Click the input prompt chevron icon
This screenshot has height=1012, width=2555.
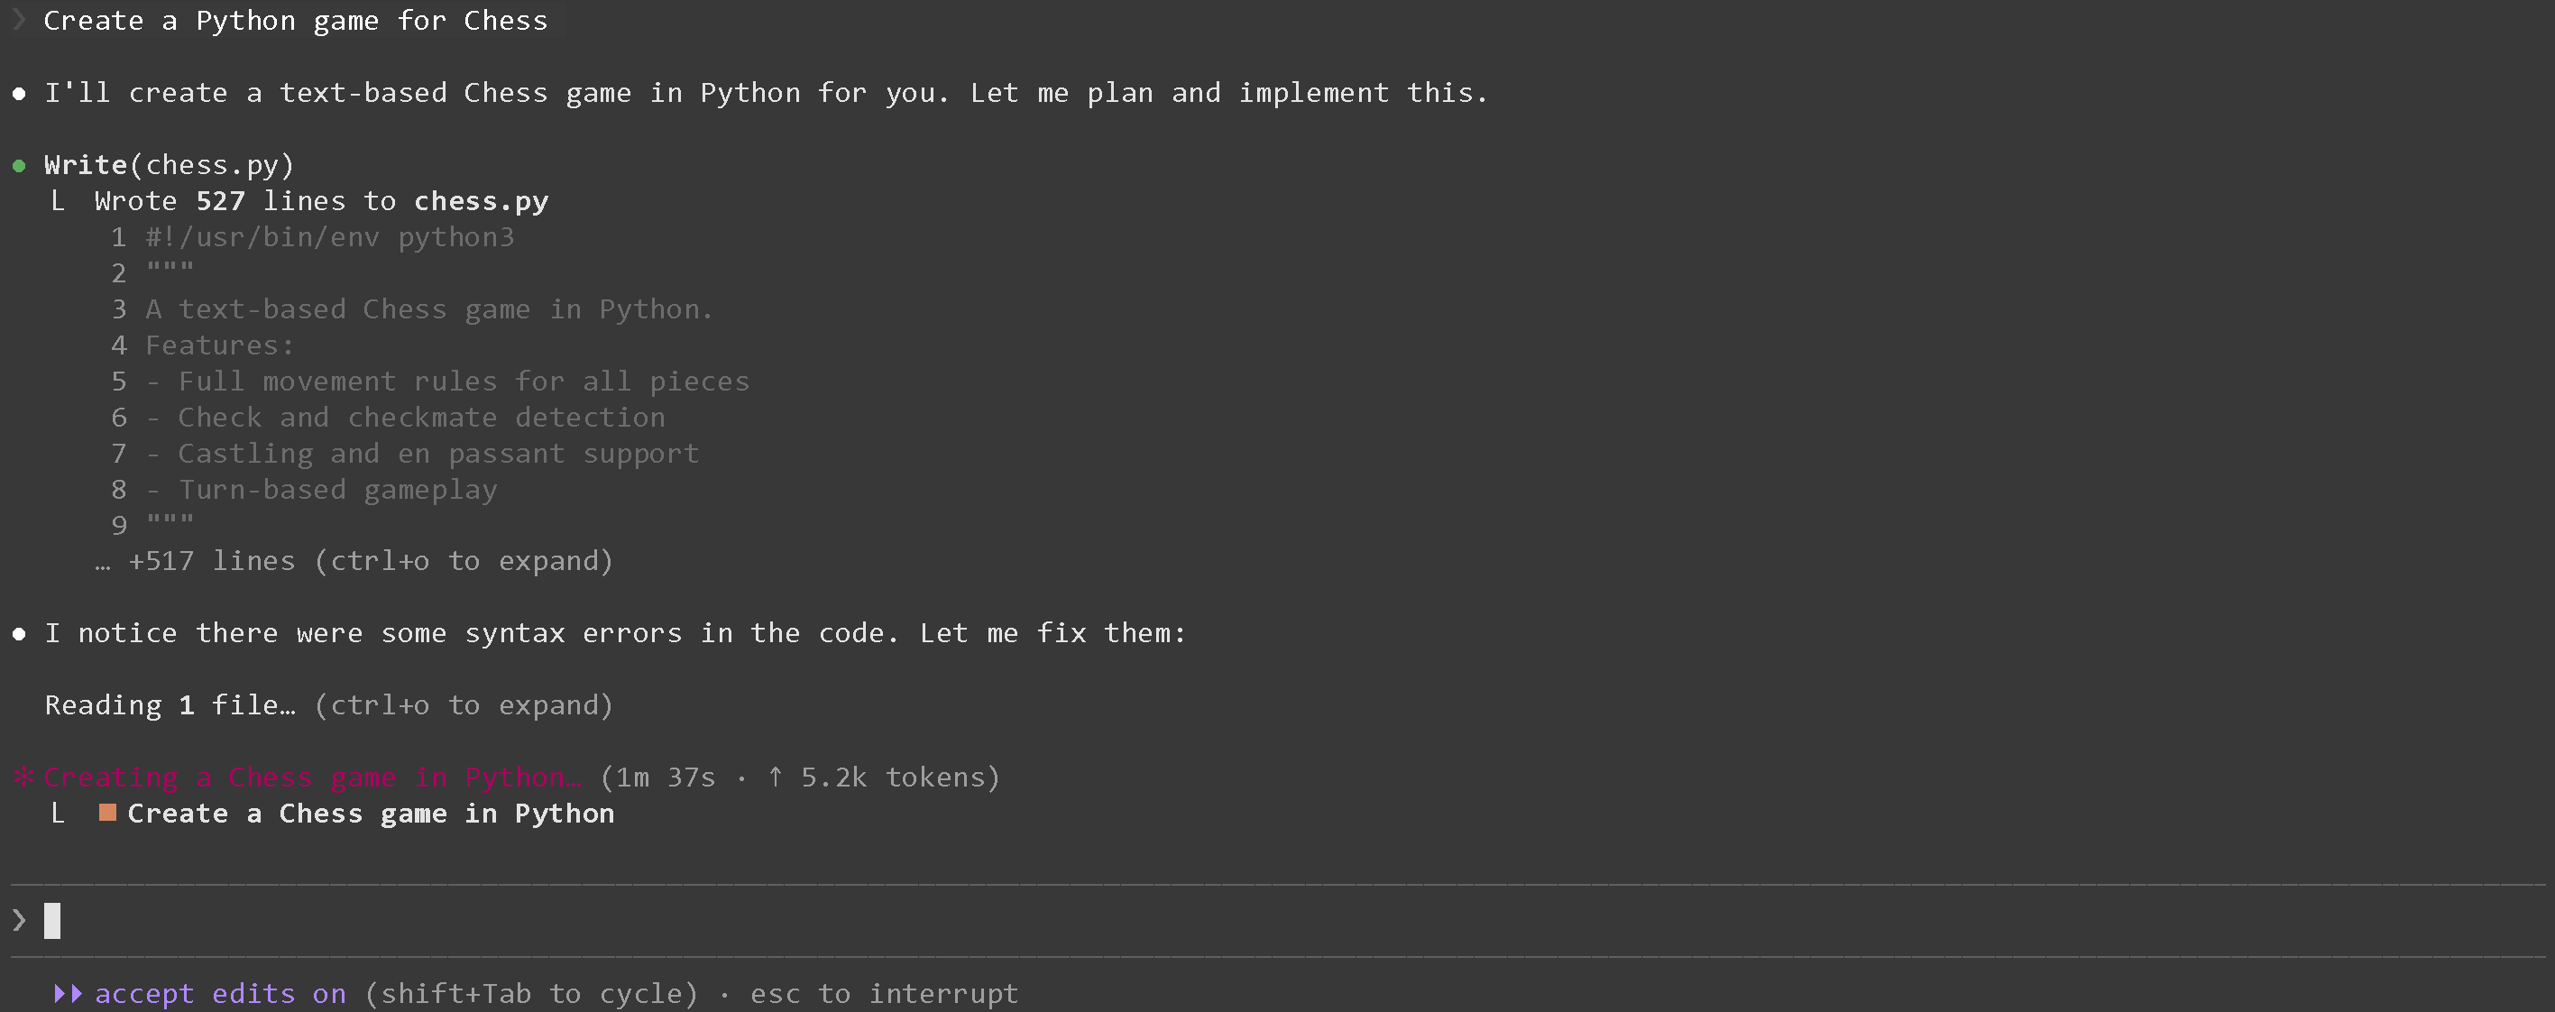coord(19,921)
